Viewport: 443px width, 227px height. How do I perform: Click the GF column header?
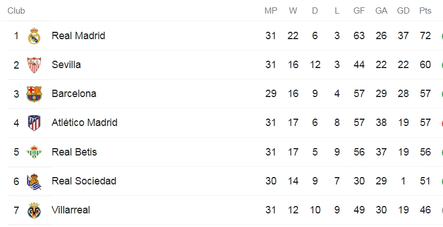(x=359, y=11)
